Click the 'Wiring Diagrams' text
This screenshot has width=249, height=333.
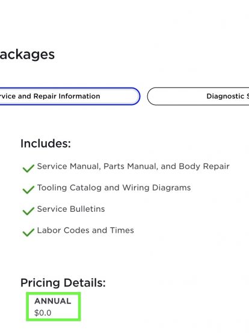[156, 188]
